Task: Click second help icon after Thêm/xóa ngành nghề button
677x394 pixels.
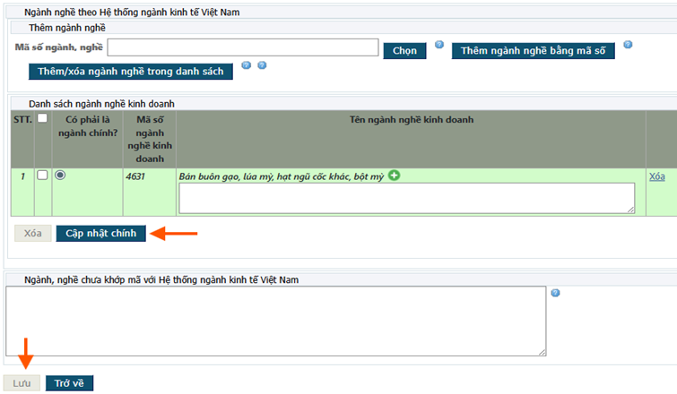Action: click(x=262, y=65)
